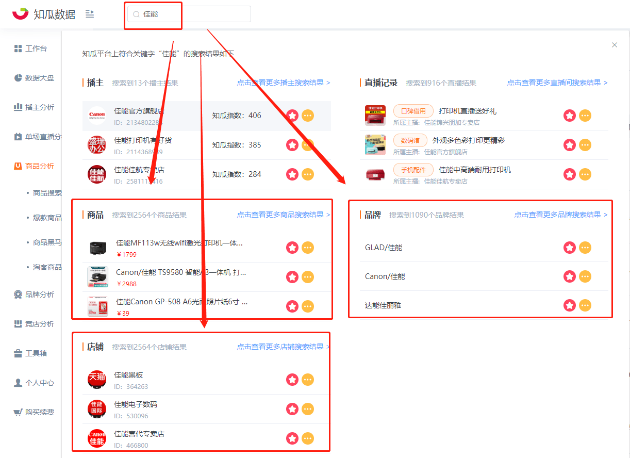Go to 数据大盘 in the sidebar
Image resolution: width=630 pixels, height=458 pixels.
point(34,78)
